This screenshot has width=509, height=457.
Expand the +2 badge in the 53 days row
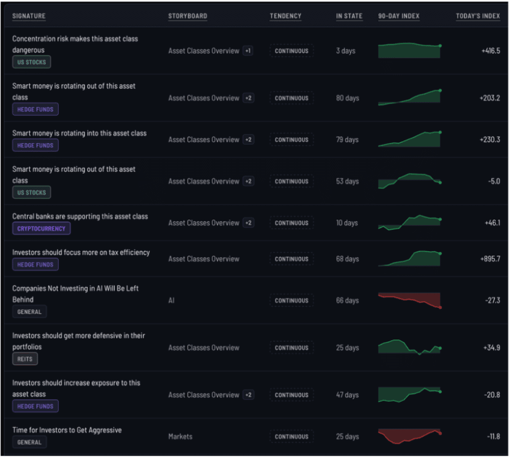coord(248,181)
